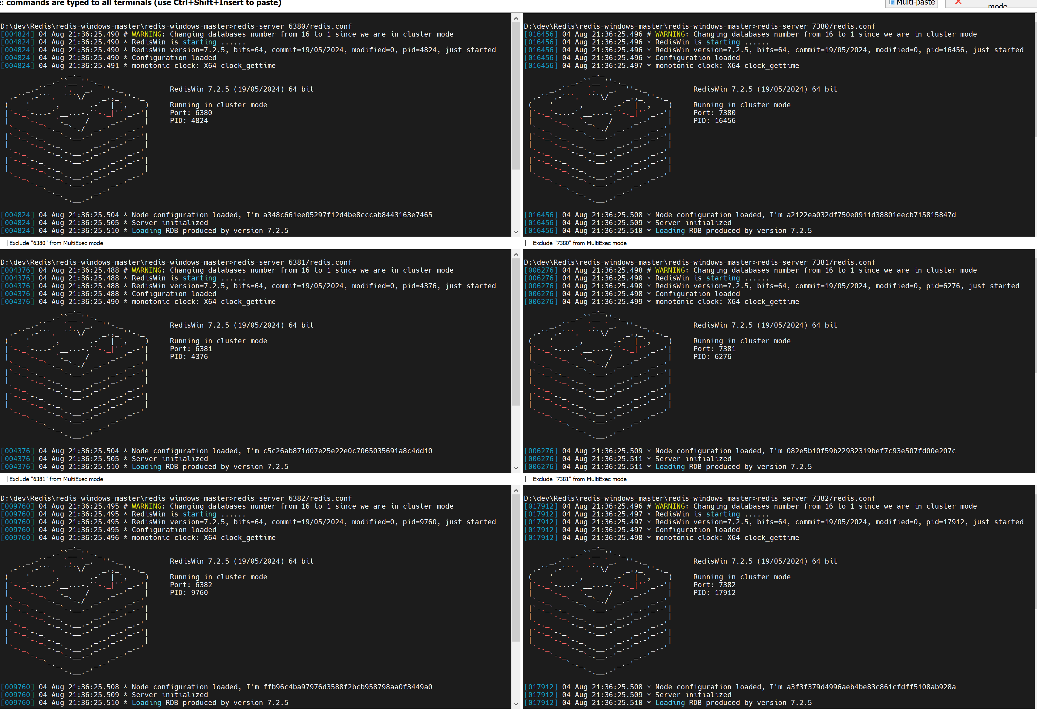Enable Exclude "7380" from MultiExec mode
The width and height of the screenshot is (1037, 712).
pyautogui.click(x=529, y=243)
